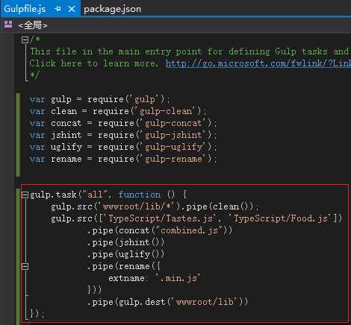Click the .pipe(uglify()) line
The height and width of the screenshot is (325, 351).
(x=125, y=254)
